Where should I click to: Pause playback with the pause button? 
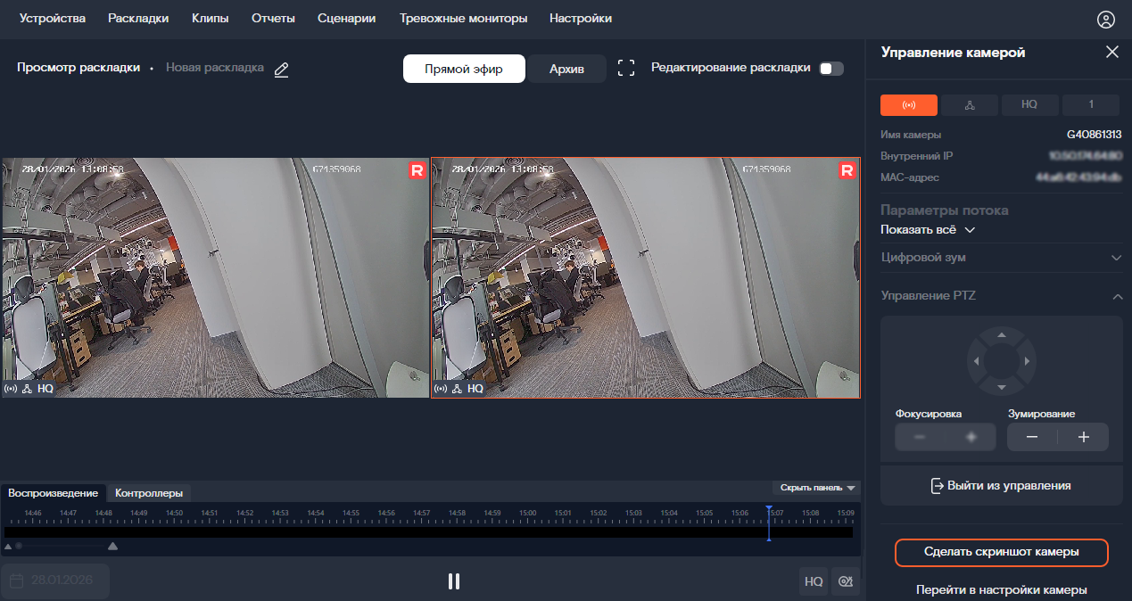pyautogui.click(x=453, y=581)
